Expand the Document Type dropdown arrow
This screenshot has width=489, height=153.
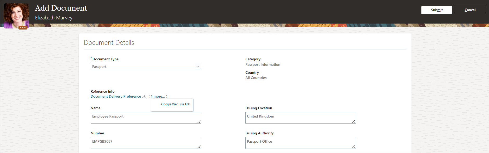(198, 67)
